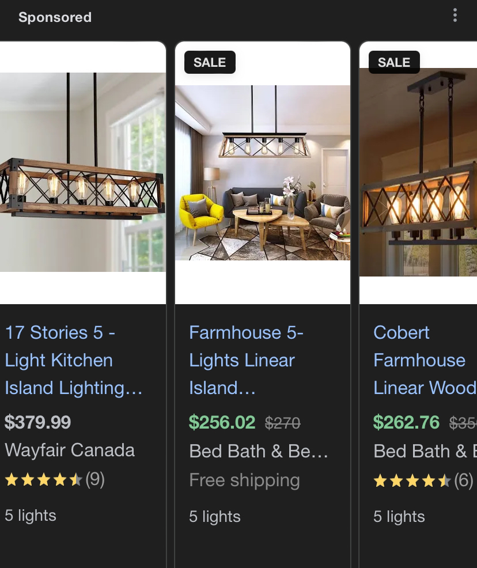Image resolution: width=477 pixels, height=568 pixels.
Task: Select the review count (9) on the Wayfair item
Action: (95, 479)
